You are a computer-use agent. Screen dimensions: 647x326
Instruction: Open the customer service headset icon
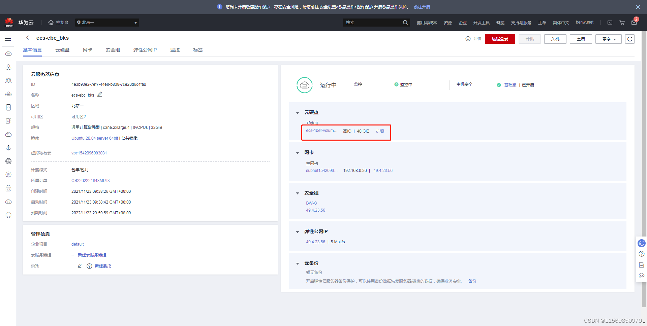click(642, 243)
